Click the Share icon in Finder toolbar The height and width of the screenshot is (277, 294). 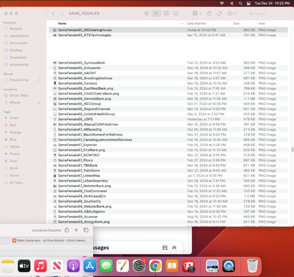point(209,13)
